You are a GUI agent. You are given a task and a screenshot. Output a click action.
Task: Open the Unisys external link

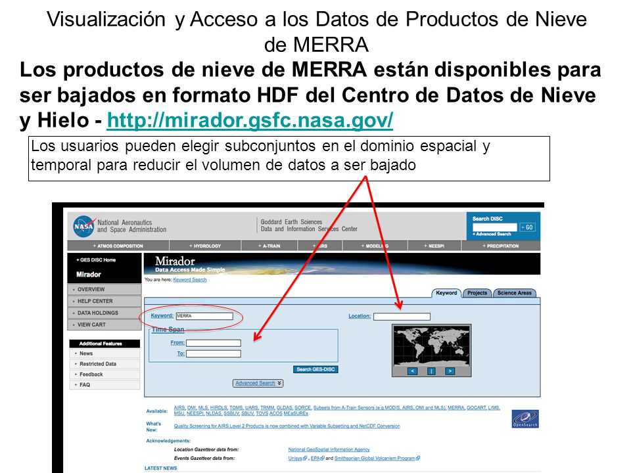point(297,458)
